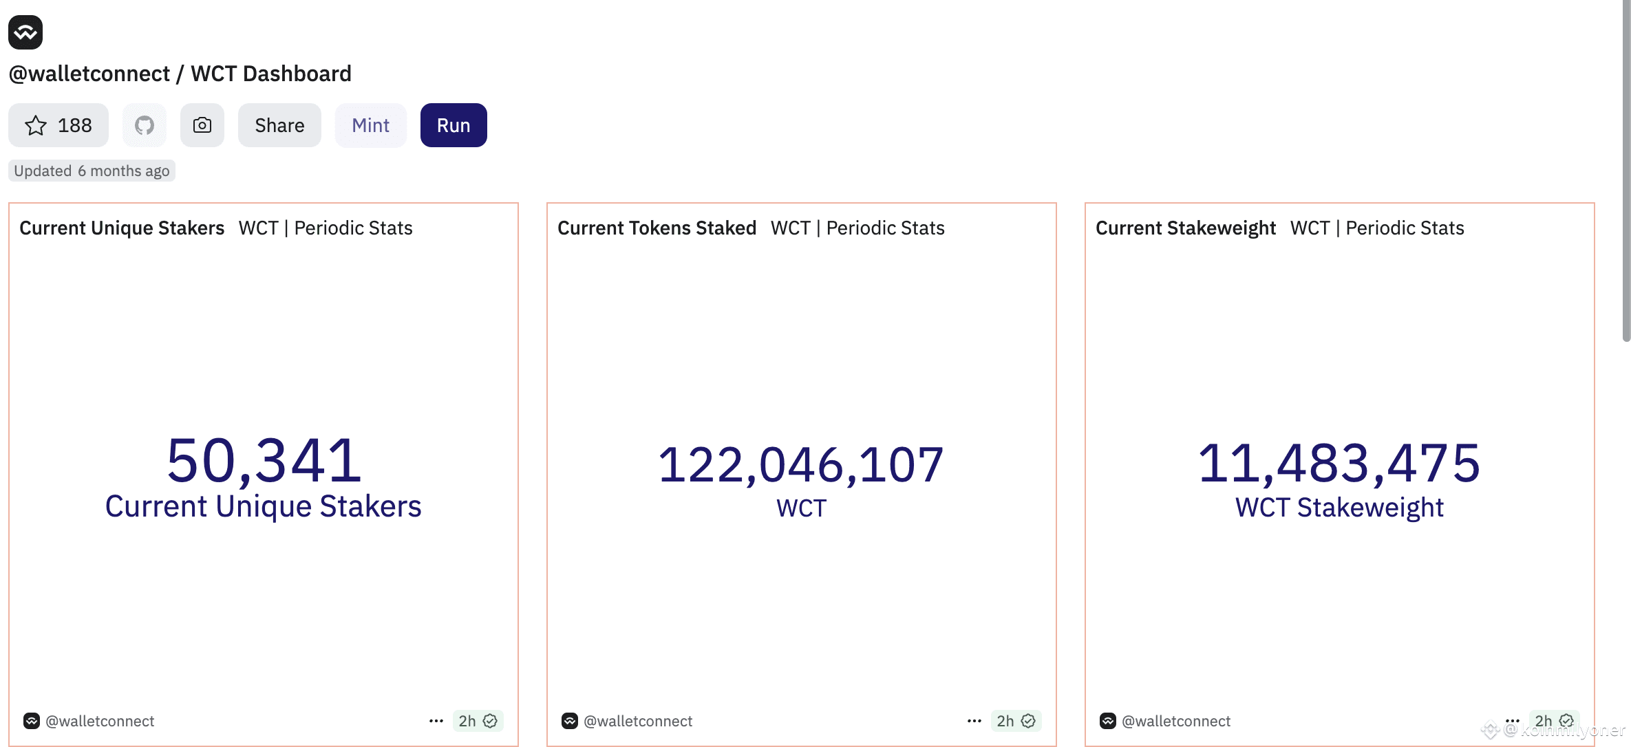Click the page vertical scrollbar

[x=1626, y=171]
